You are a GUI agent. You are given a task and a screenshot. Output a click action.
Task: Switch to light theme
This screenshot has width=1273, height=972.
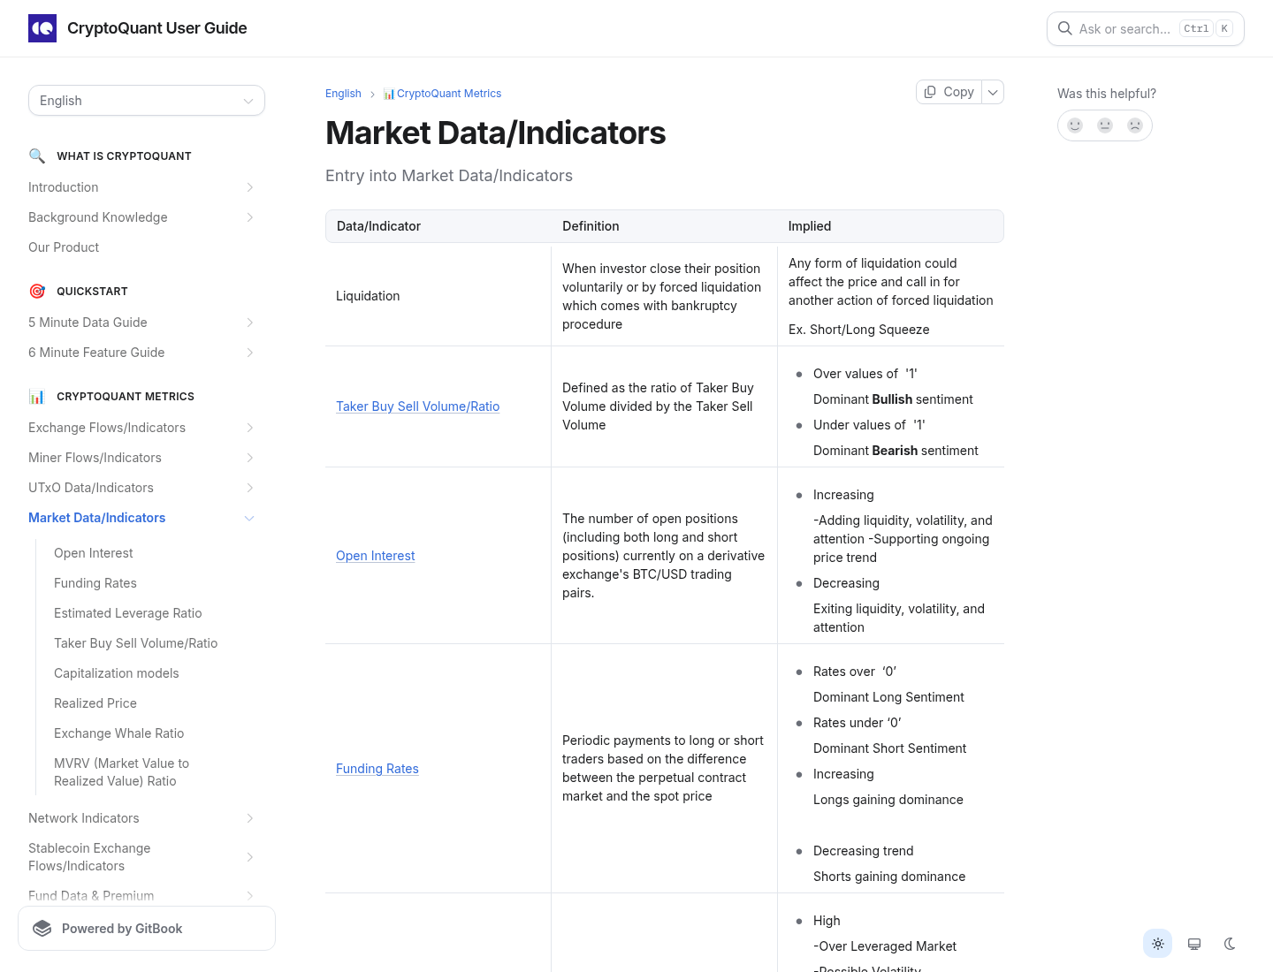point(1158,944)
